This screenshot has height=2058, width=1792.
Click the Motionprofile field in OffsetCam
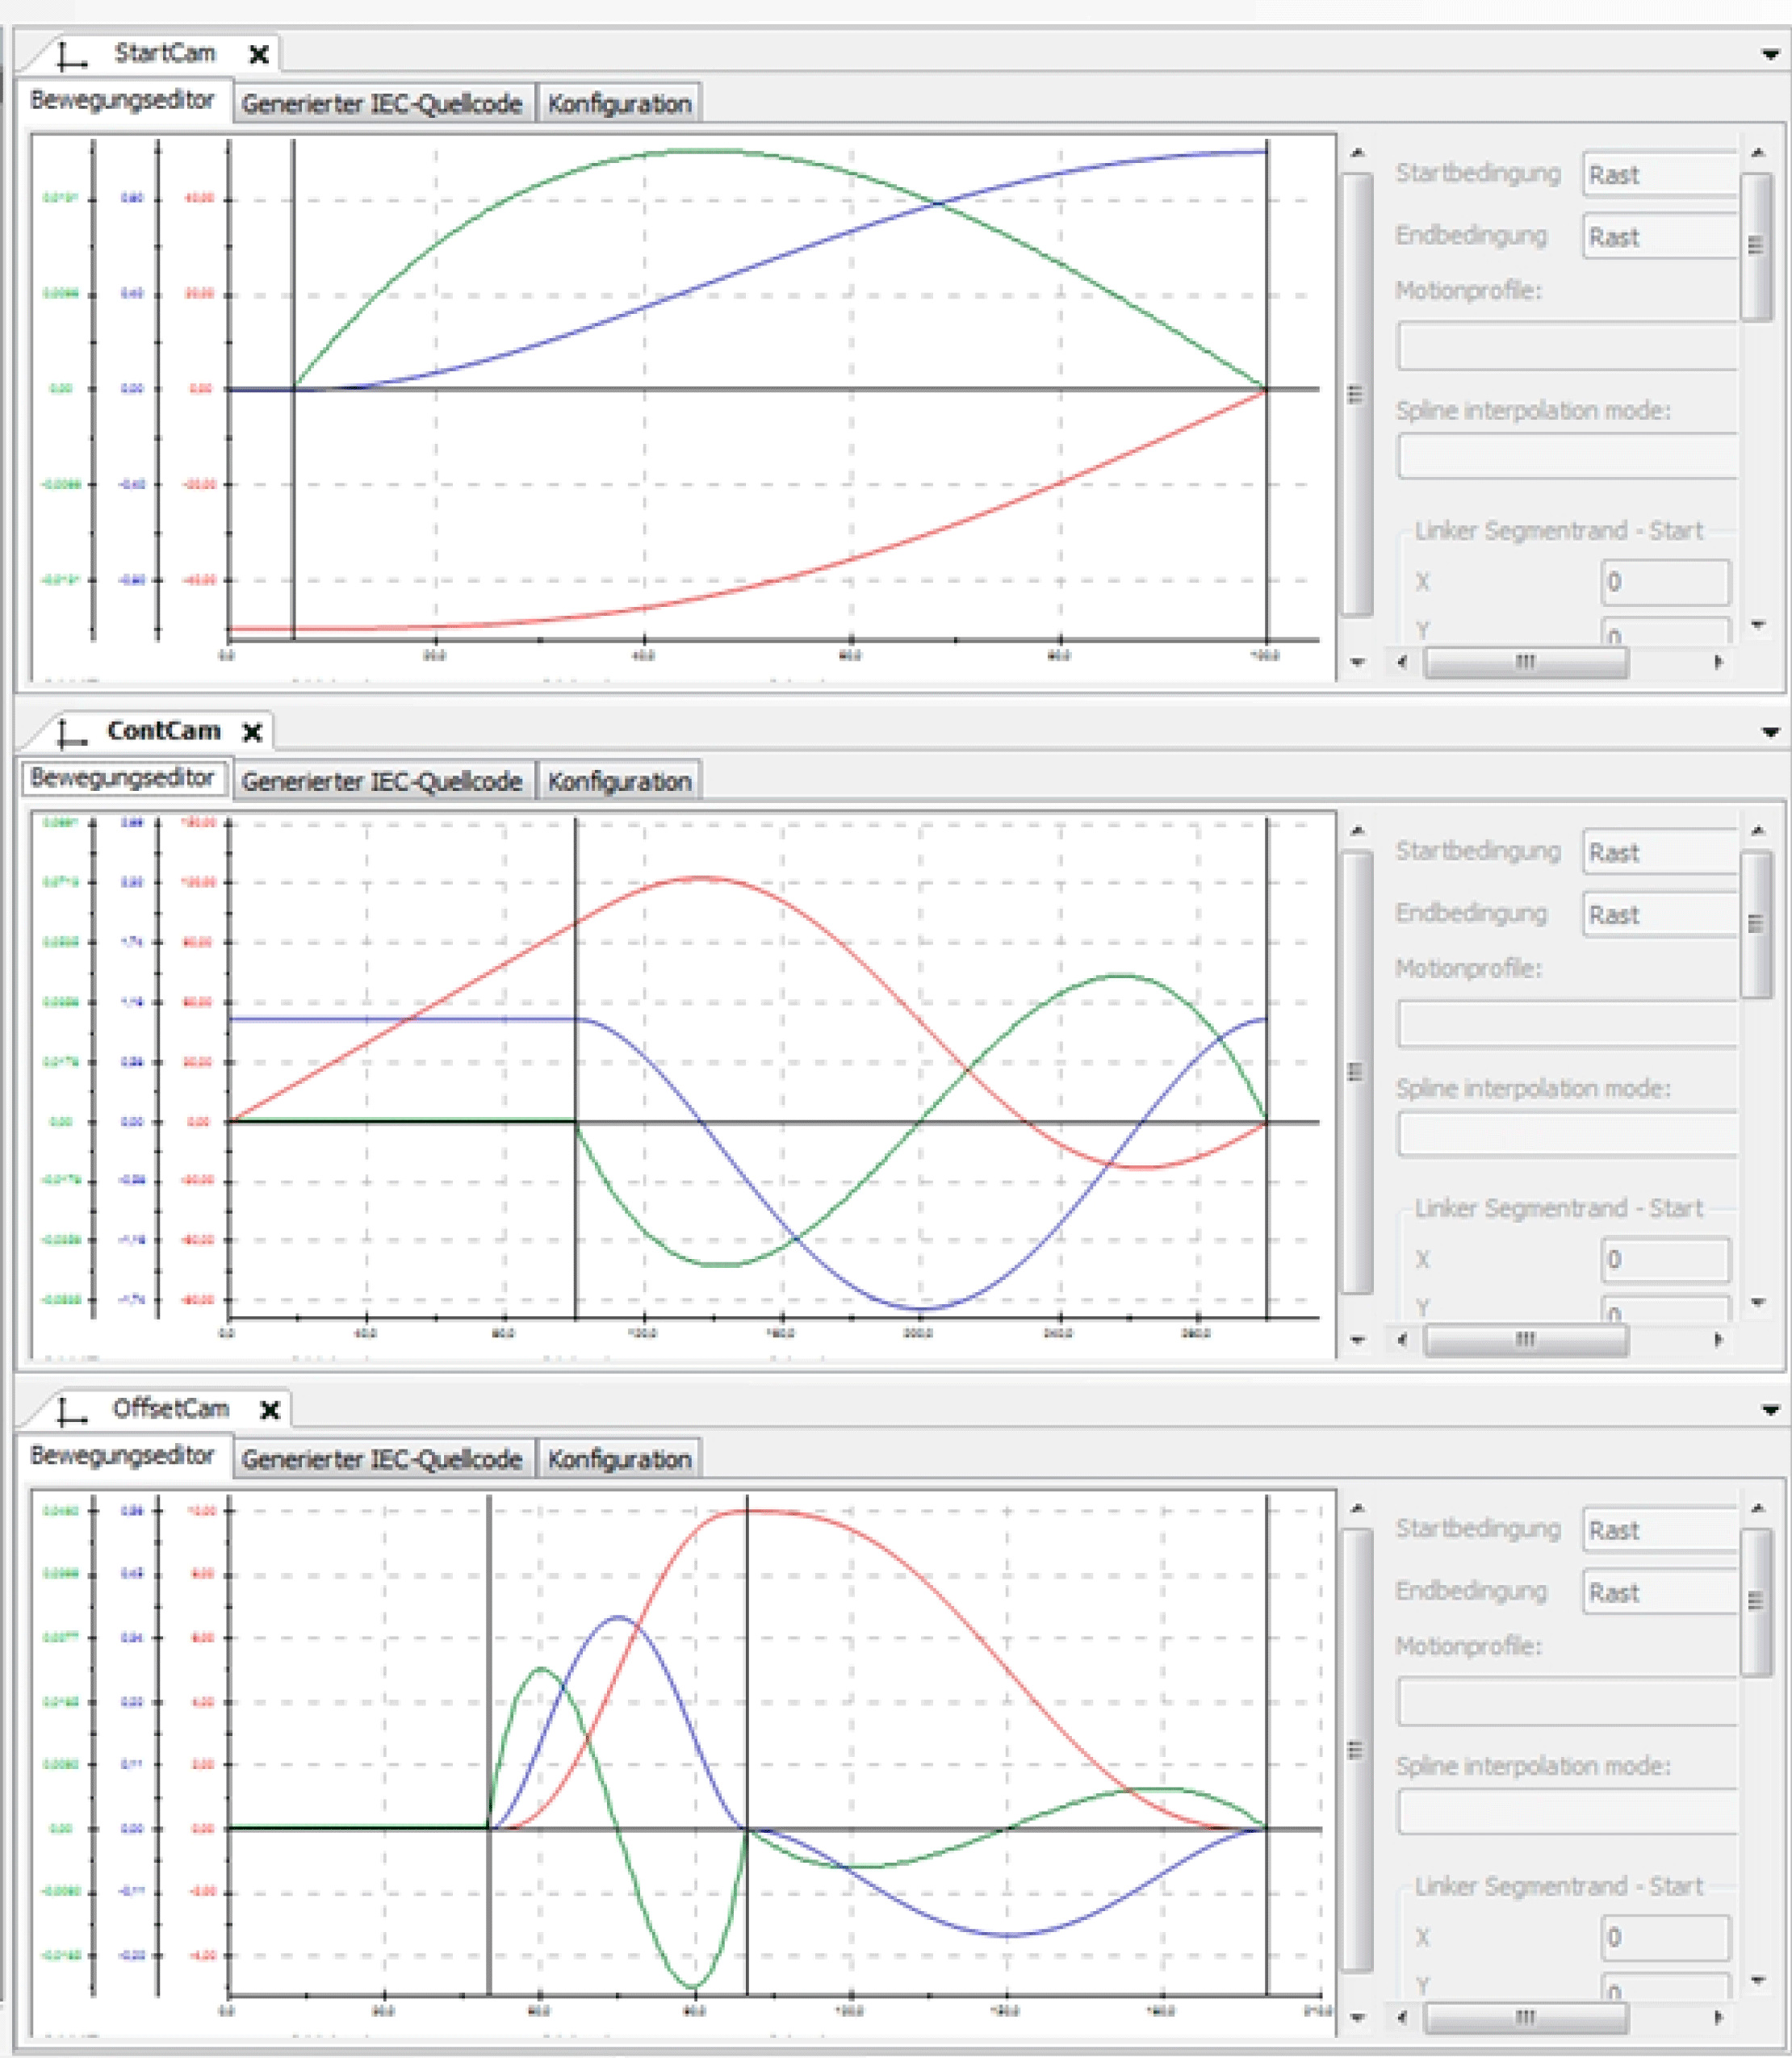(x=1566, y=1703)
